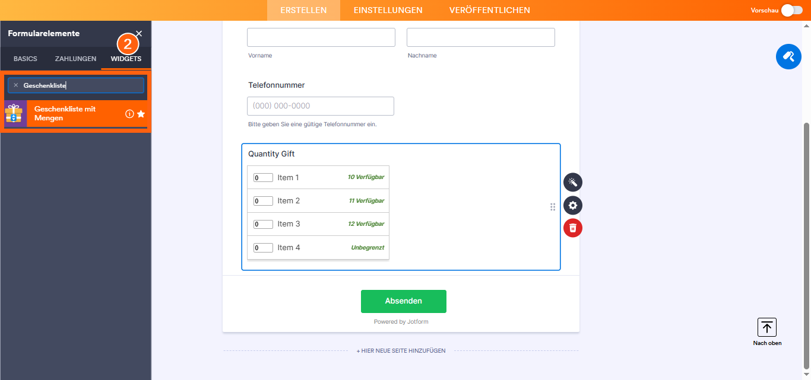The width and height of the screenshot is (811, 380).
Task: Toggle the Vorschau preview switch
Action: point(791,10)
